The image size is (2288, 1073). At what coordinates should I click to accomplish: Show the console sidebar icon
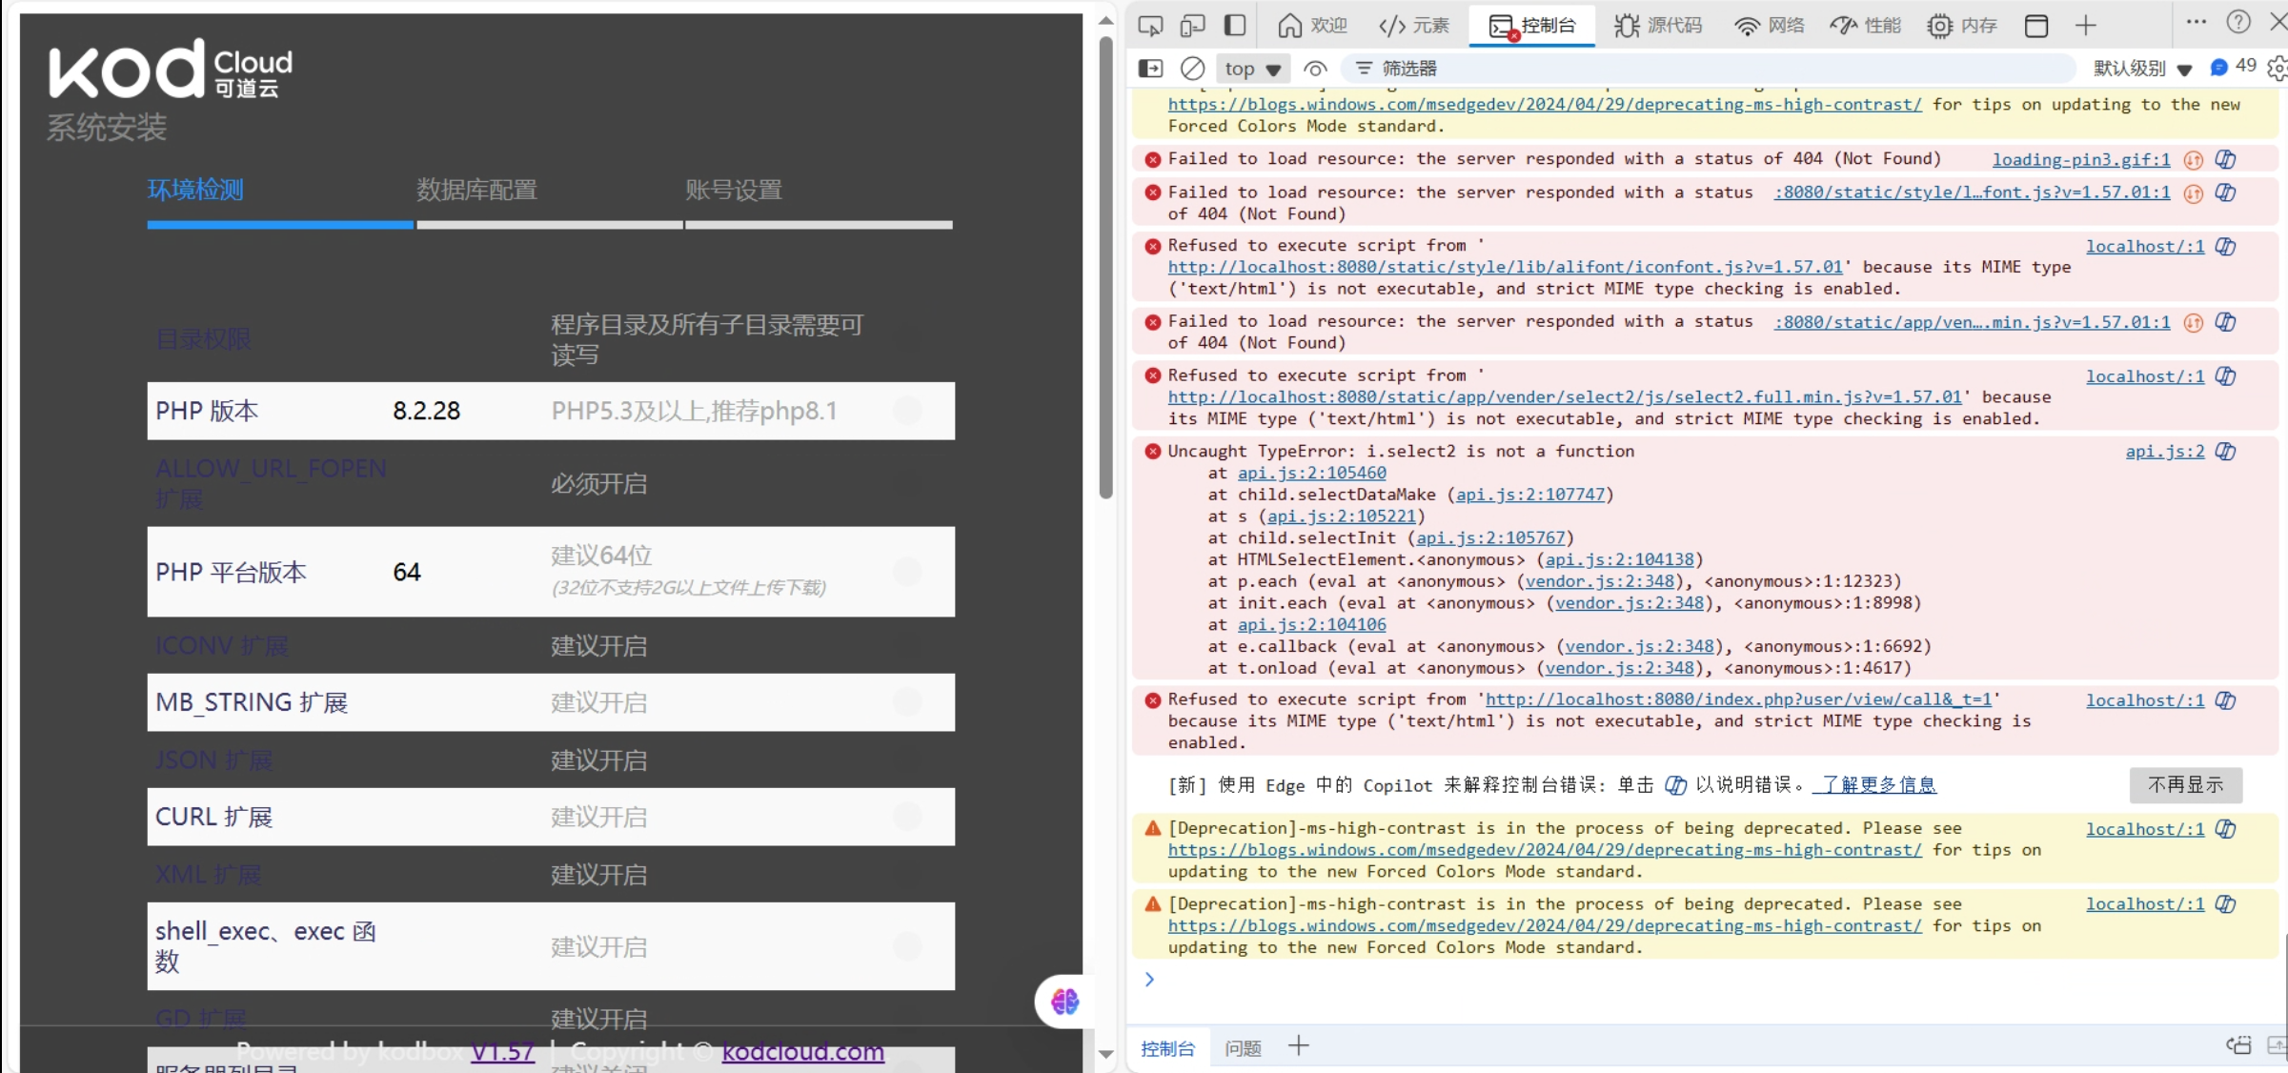pos(1150,69)
